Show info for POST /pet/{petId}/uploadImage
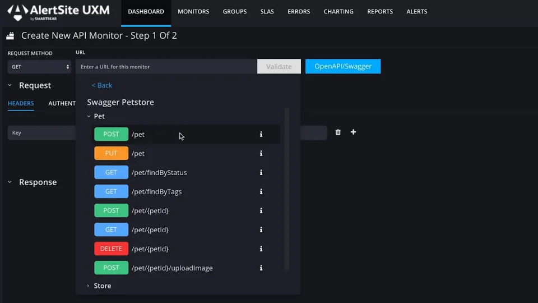538x303 pixels. [261, 268]
